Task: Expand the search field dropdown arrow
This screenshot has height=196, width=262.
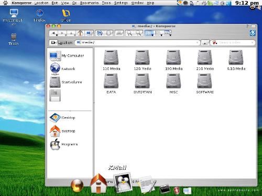Action: click(x=252, y=42)
